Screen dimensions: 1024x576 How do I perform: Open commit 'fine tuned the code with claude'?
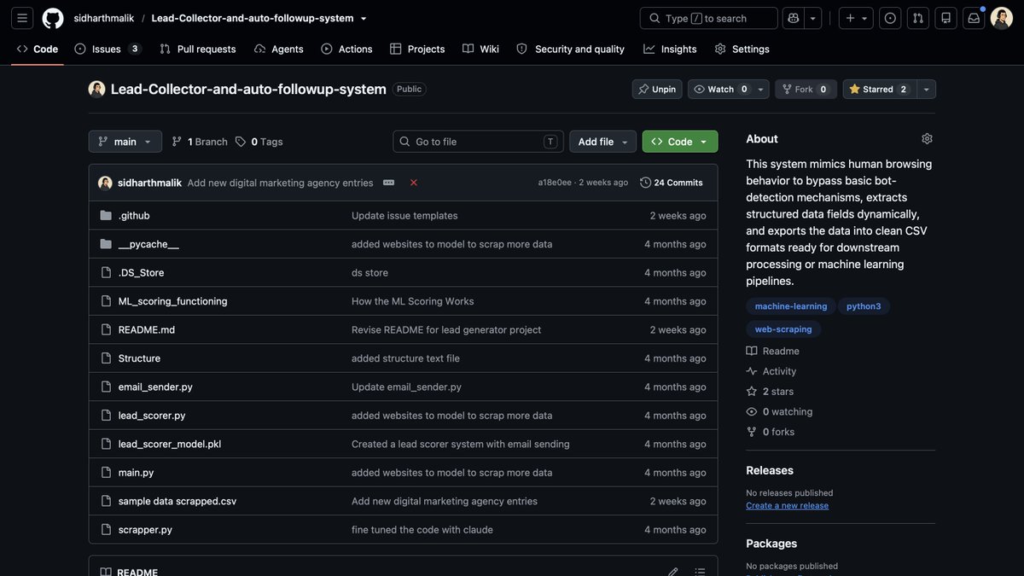[422, 529]
